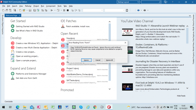
Task: Add Project1.dproj to favorites
Action: pyautogui.click(x=102, y=70)
